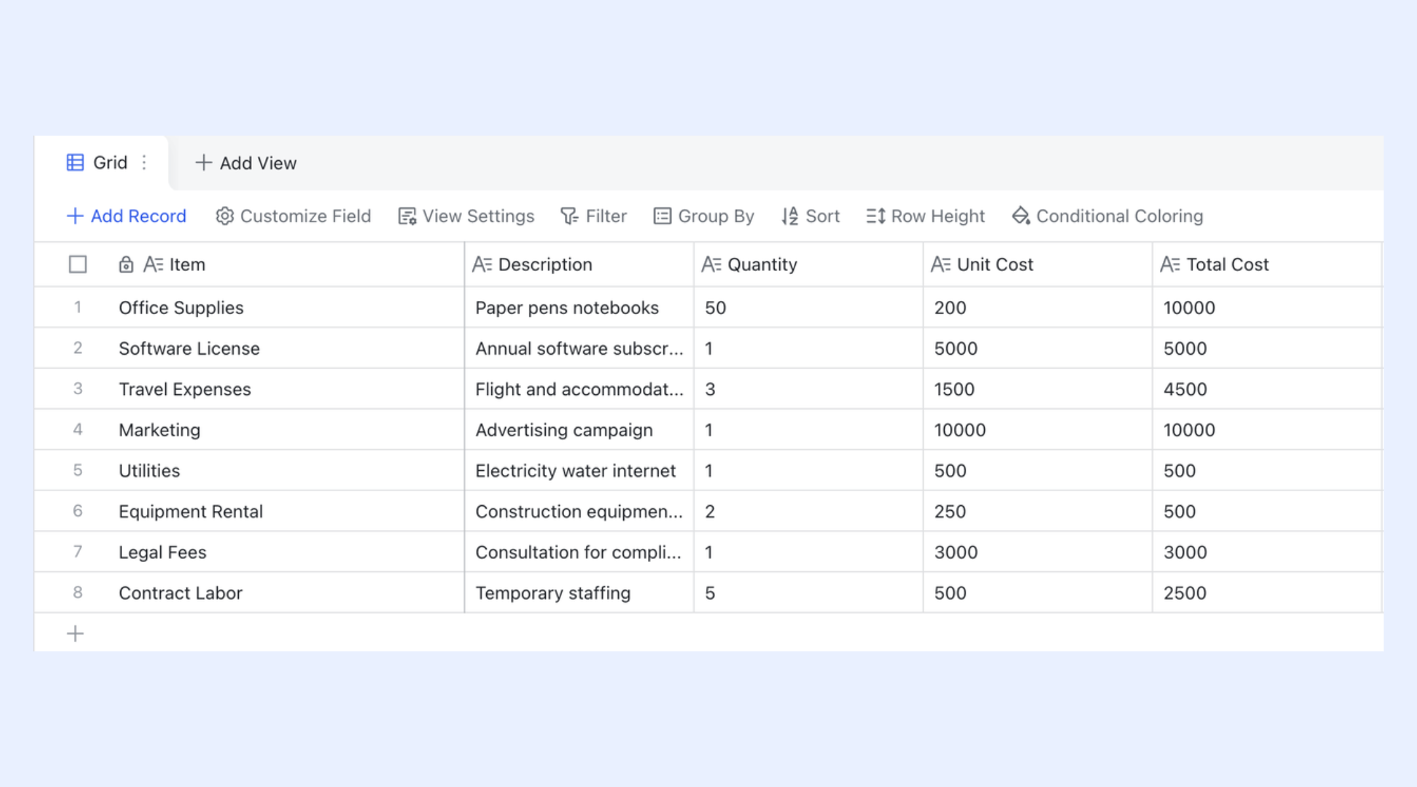Click the Conditional Coloring paint bucket icon
The width and height of the screenshot is (1417, 787).
pyautogui.click(x=1021, y=216)
